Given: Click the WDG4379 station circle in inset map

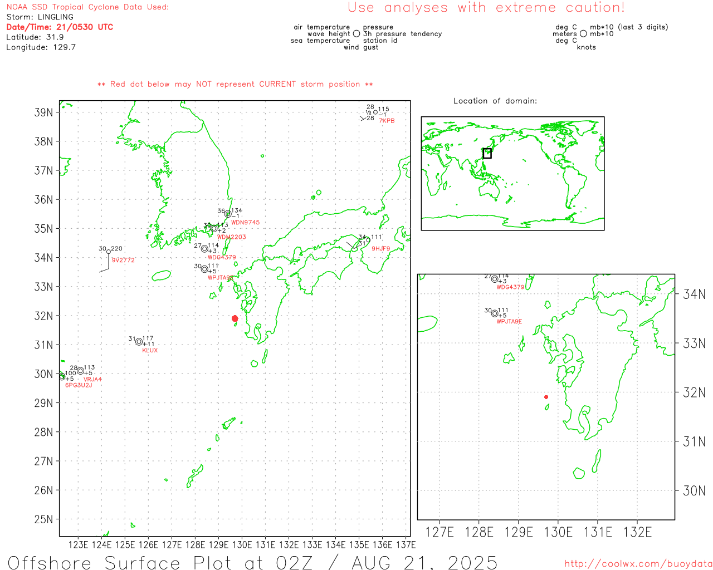Looking at the screenshot, I should point(495,279).
